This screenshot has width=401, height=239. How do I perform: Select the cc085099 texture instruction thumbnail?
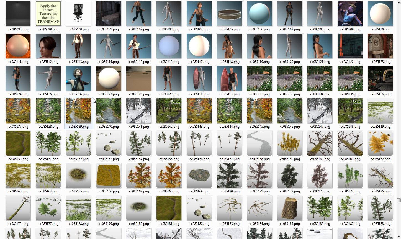[x=48, y=14]
